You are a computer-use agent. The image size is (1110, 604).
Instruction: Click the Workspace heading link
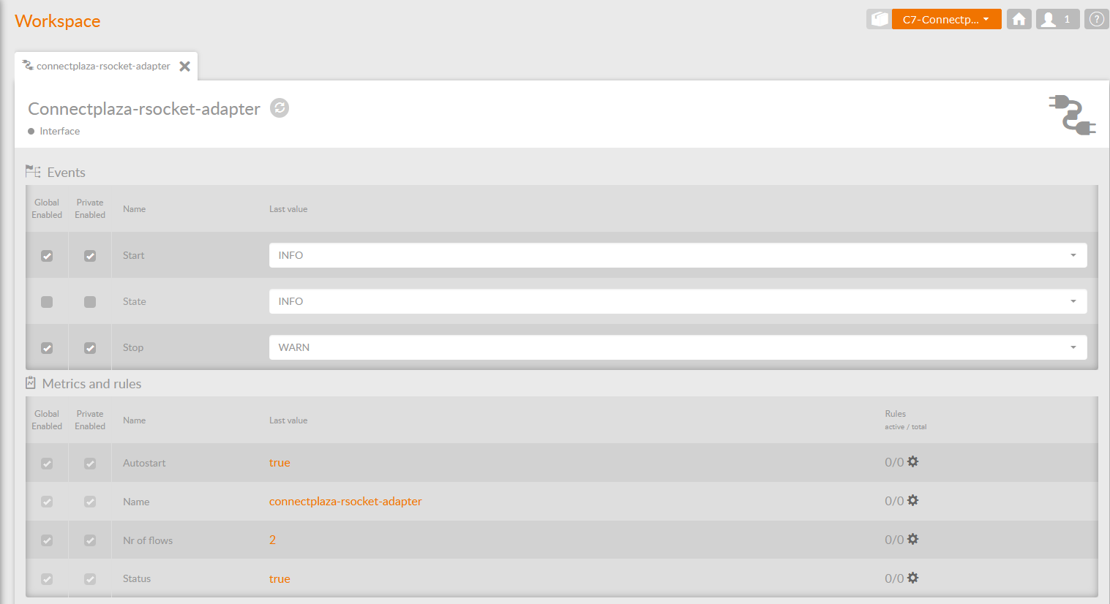coord(57,21)
